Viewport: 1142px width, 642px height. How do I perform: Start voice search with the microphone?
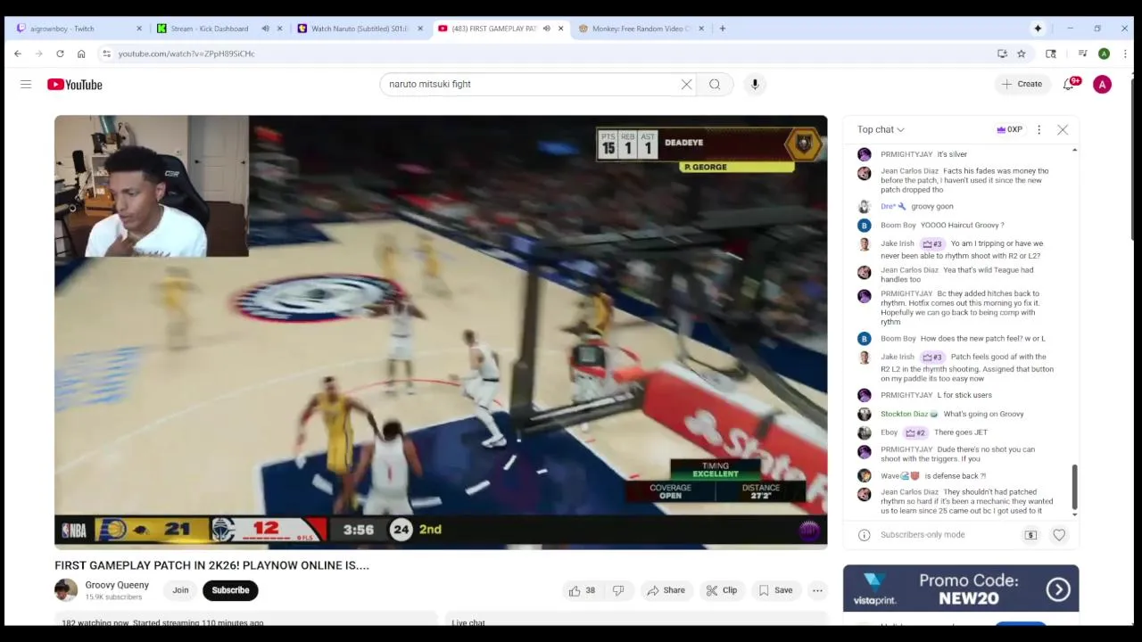pyautogui.click(x=755, y=84)
